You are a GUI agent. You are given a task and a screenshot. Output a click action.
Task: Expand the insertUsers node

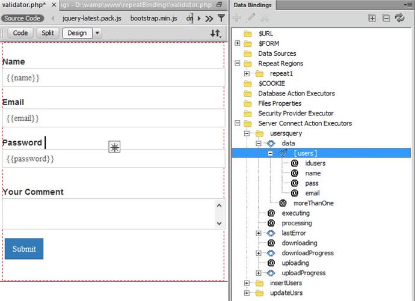(247, 283)
